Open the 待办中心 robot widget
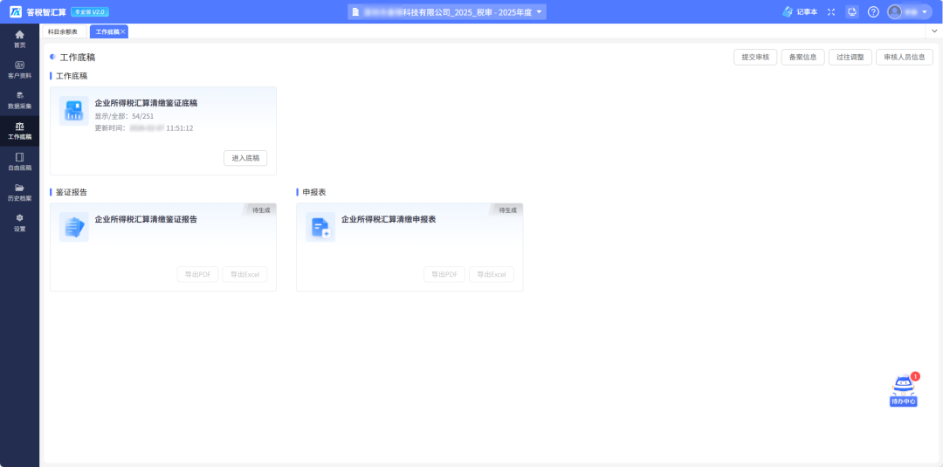Screen dimensions: 943x467 tap(904, 391)
